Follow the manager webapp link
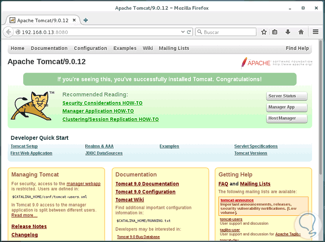Viewport: 325px width, 242px height. (84, 183)
